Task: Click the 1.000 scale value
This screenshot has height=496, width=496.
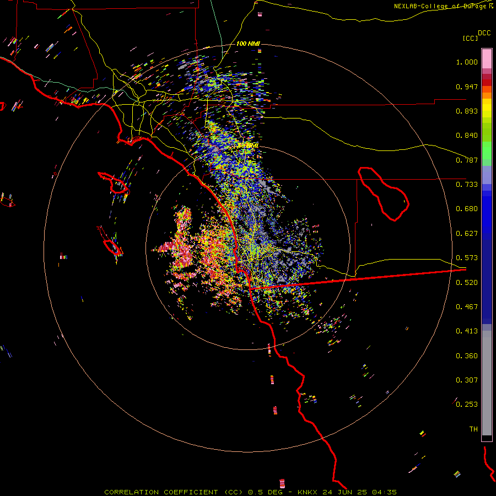Action: click(x=467, y=62)
